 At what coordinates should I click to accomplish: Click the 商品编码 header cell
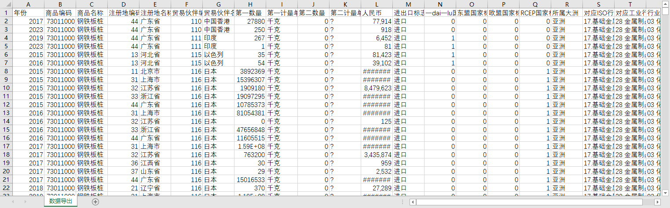coord(60,12)
